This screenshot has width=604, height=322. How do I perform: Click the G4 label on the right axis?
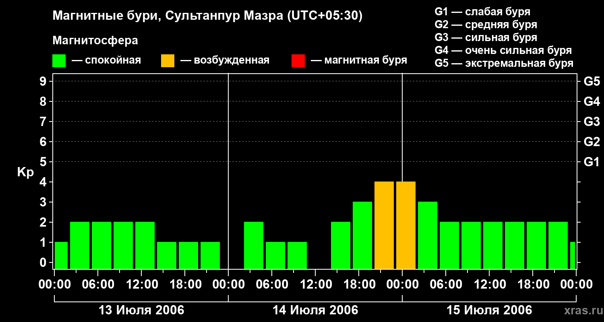pyautogui.click(x=592, y=101)
